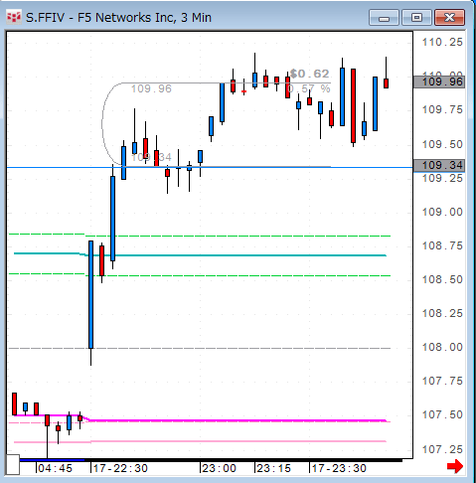Click the chart window app icon
The image size is (476, 483).
click(14, 17)
